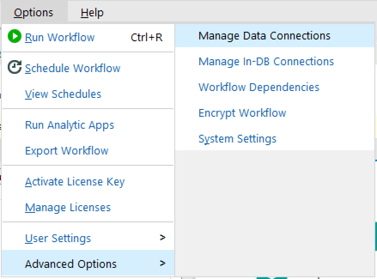
Task: Open the Options menu
Action: pyautogui.click(x=33, y=12)
